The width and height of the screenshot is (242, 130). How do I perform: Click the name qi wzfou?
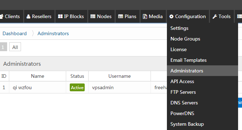tap(22, 87)
